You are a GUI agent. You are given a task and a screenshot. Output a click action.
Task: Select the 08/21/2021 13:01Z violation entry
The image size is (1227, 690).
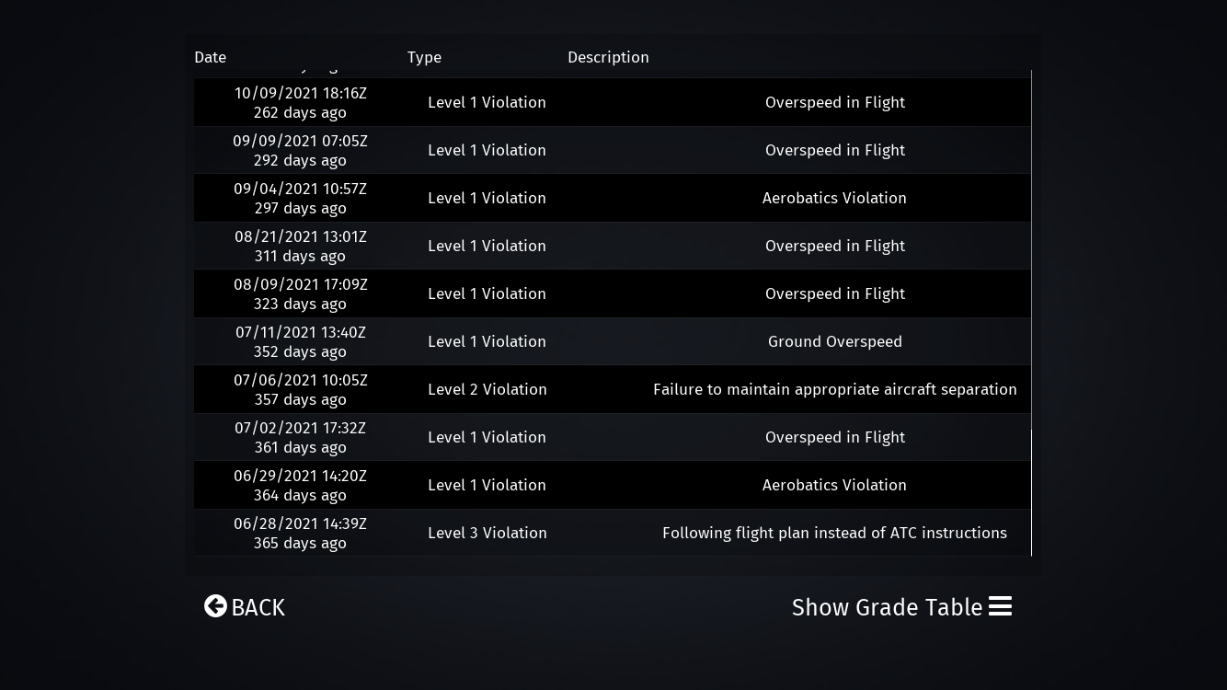[300, 246]
